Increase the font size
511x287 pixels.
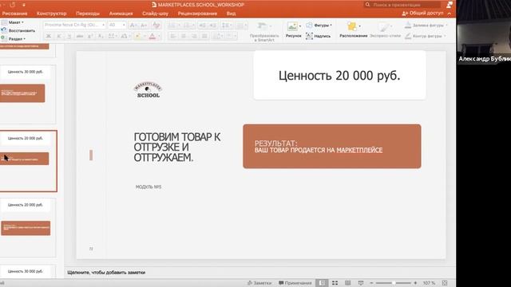coord(133,25)
